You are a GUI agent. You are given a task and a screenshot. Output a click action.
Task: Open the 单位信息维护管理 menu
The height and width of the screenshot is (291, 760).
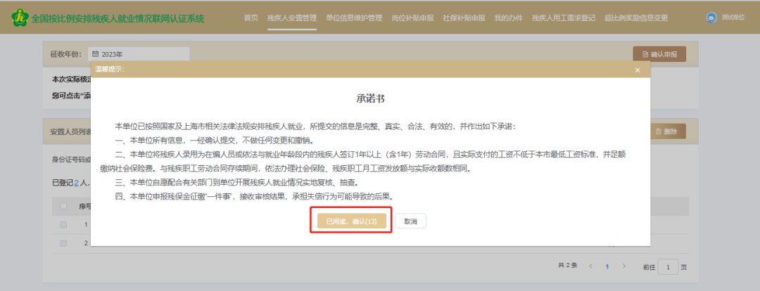[354, 18]
